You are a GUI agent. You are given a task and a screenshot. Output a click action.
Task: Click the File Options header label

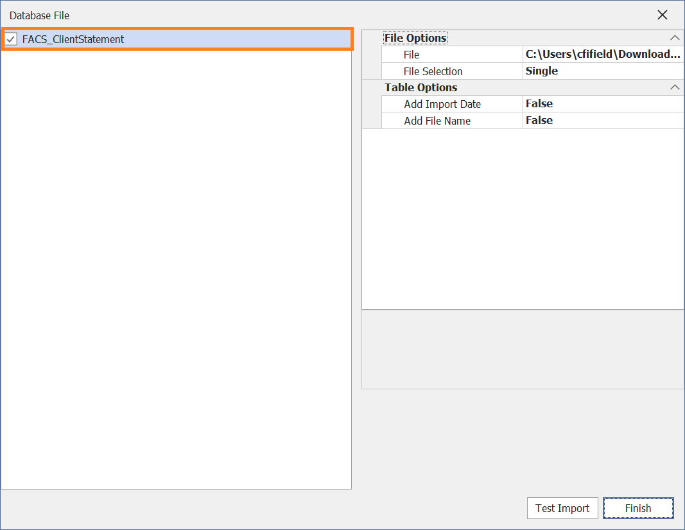415,38
